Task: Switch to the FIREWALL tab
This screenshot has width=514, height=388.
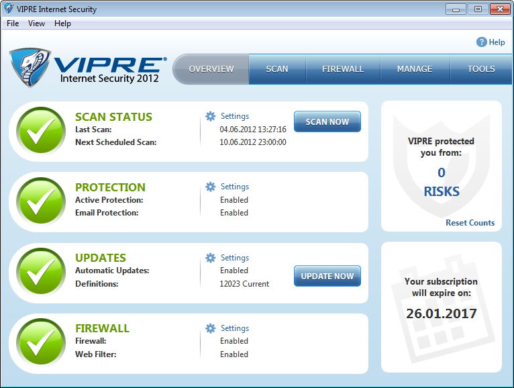Action: click(x=343, y=69)
